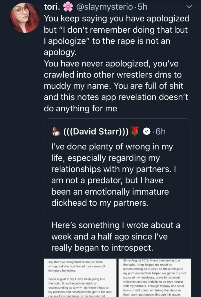The width and height of the screenshot is (201, 297).
Task: Click "Here's something I wrote" paragraph in quote
Action: pos(116,225)
